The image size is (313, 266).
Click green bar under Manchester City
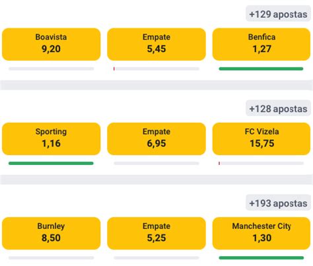click(261, 258)
